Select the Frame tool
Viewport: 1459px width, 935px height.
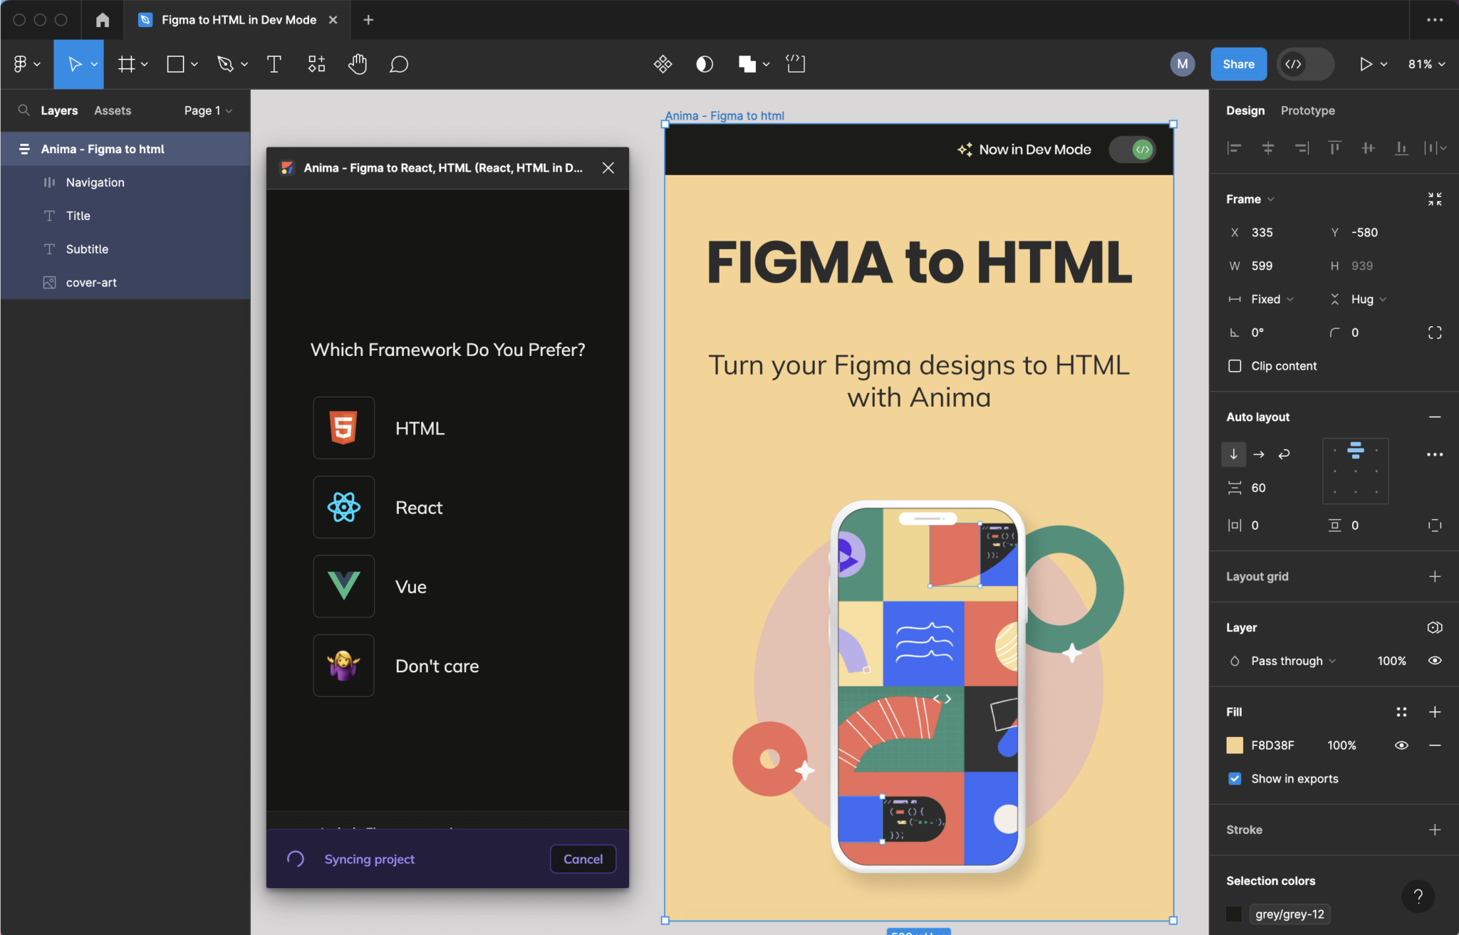tap(127, 63)
